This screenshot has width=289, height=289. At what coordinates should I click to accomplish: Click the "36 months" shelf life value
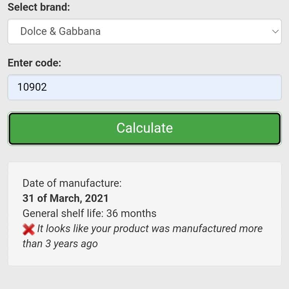pyautogui.click(x=131, y=213)
